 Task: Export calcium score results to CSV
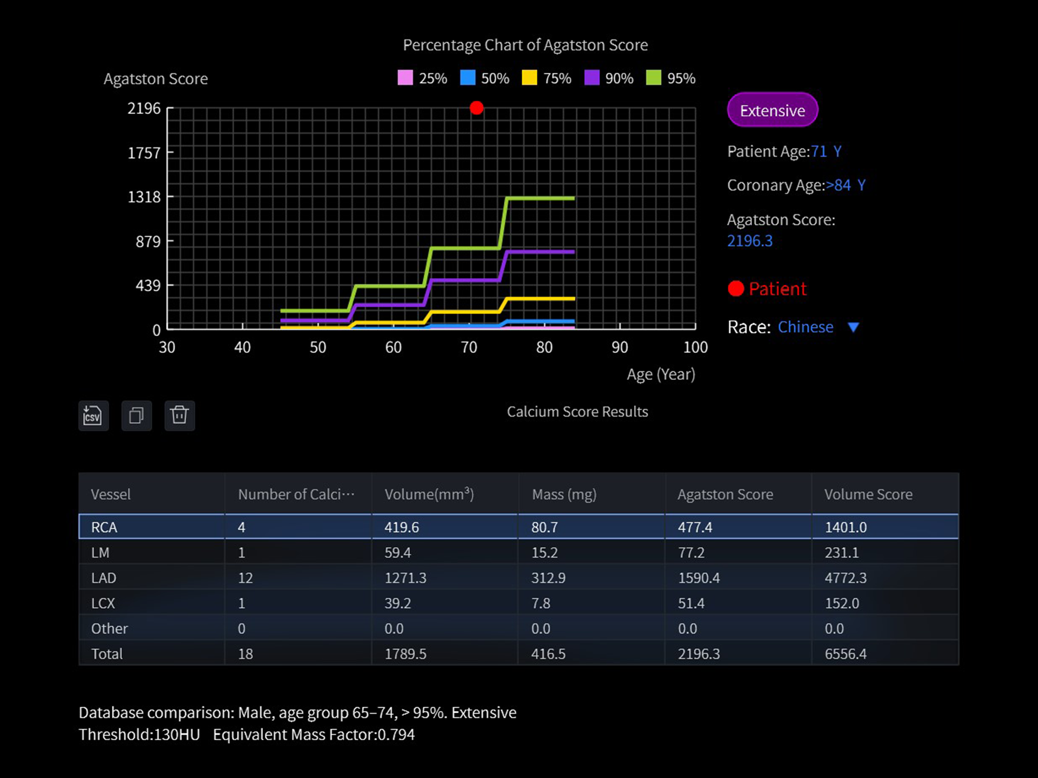click(x=94, y=415)
